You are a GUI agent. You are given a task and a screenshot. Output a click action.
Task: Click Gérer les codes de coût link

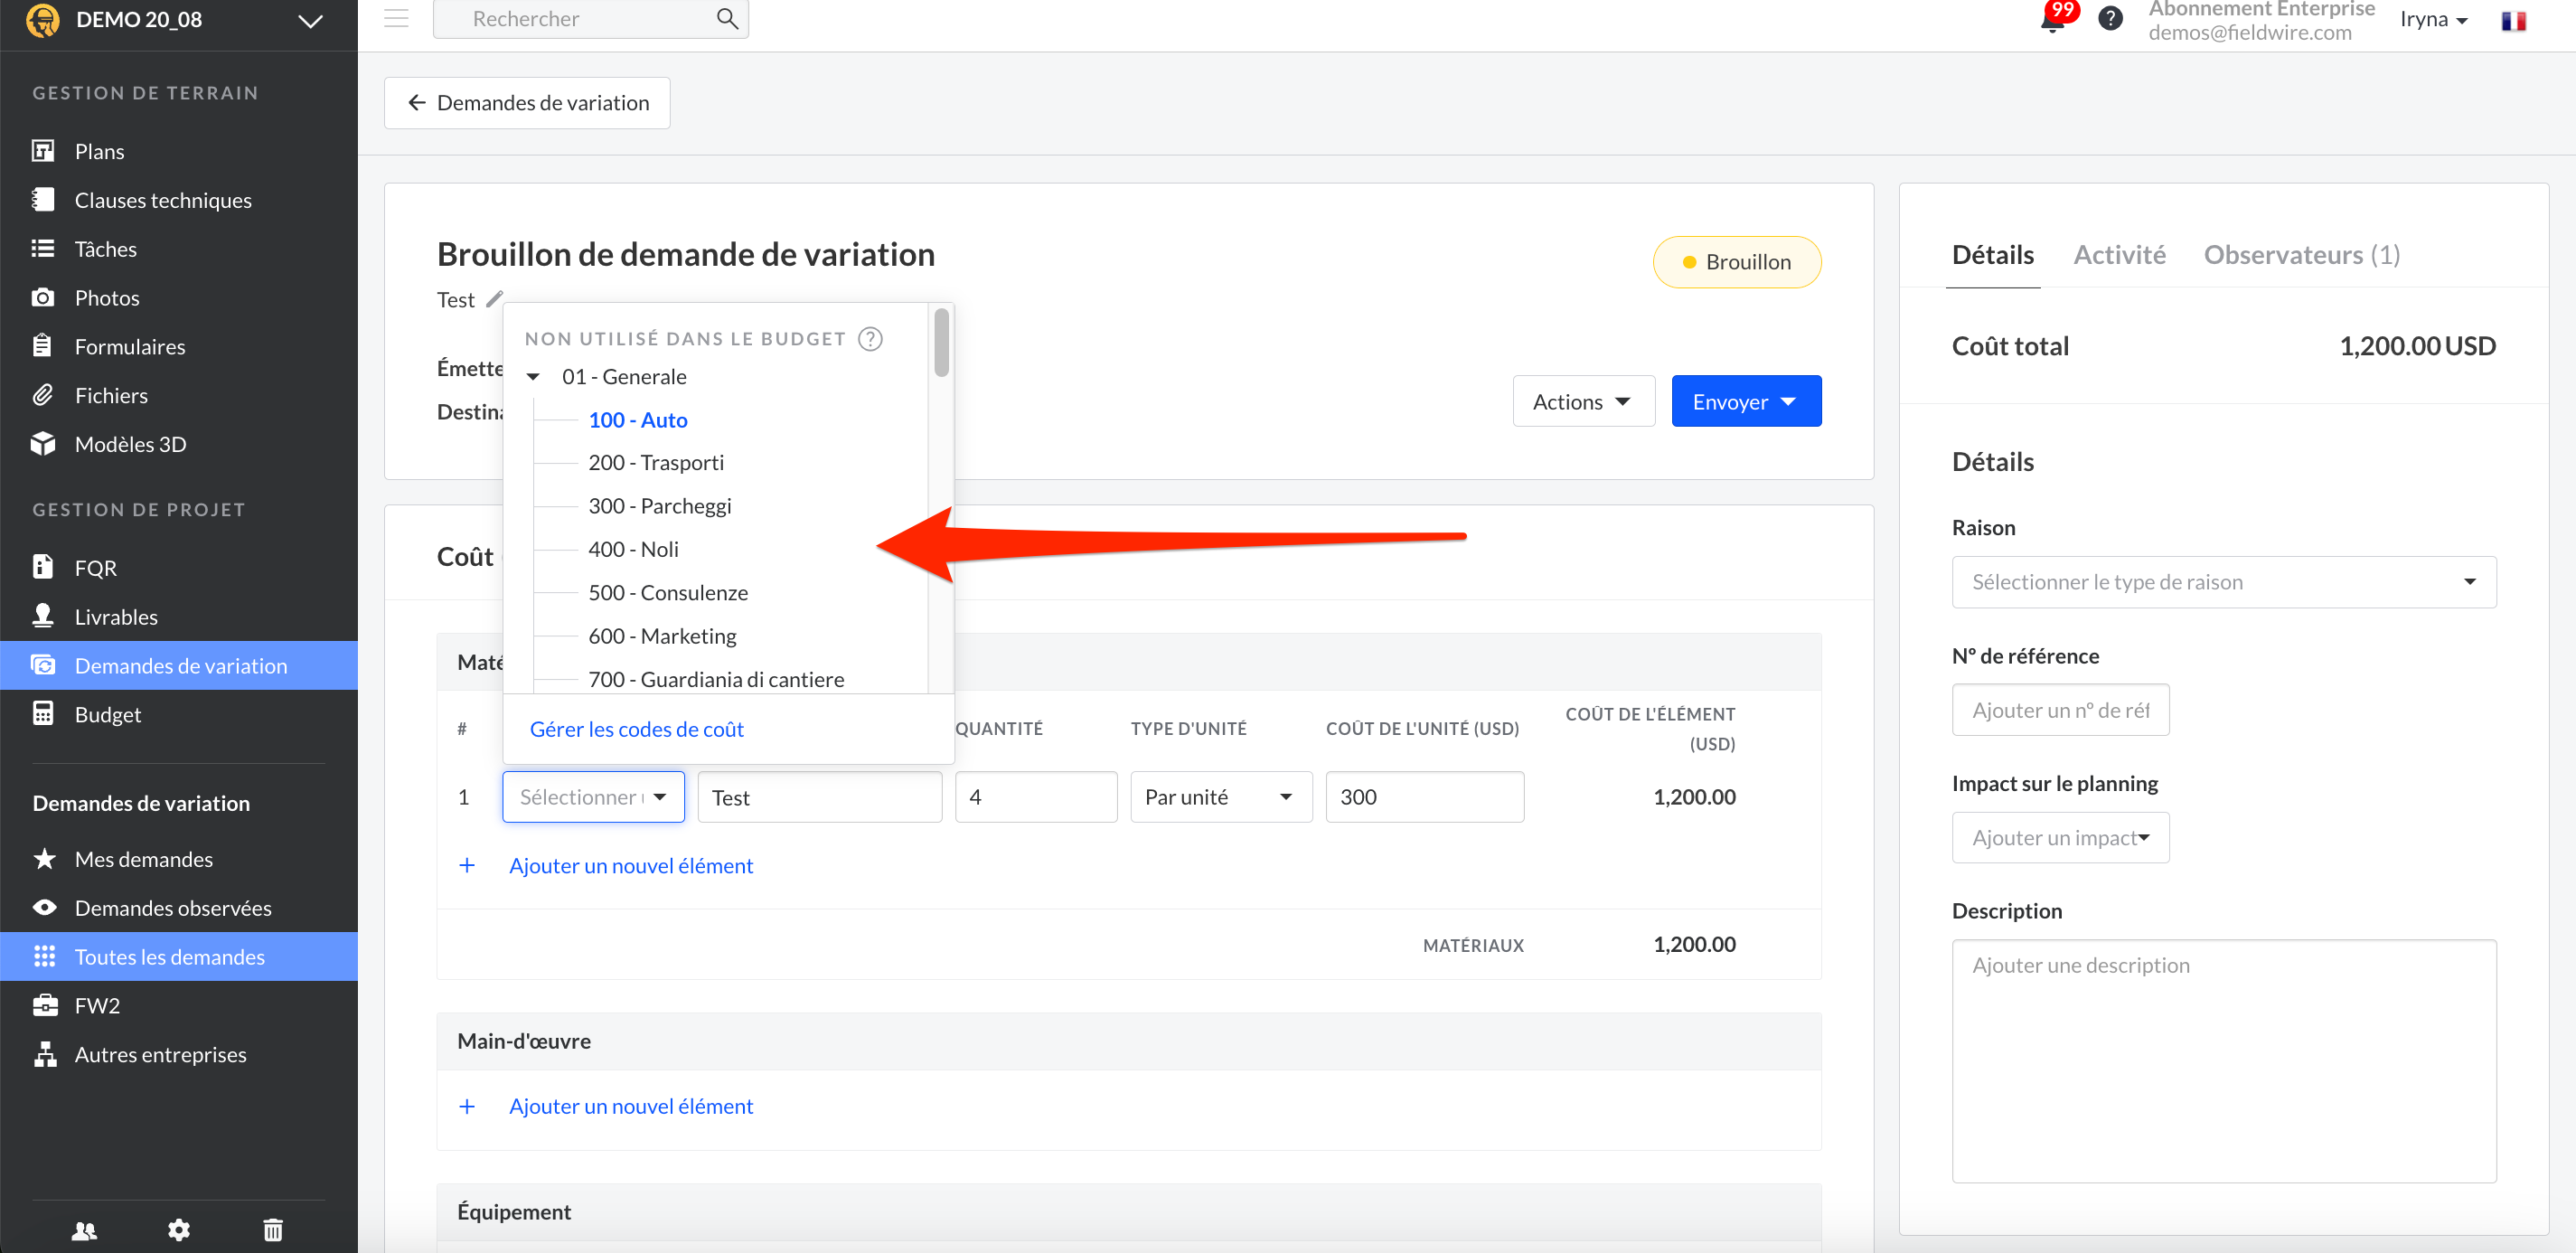636,729
